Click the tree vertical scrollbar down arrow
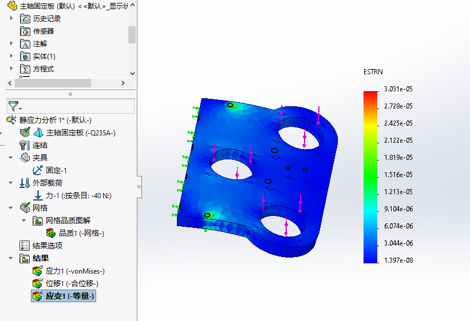 click(132, 73)
